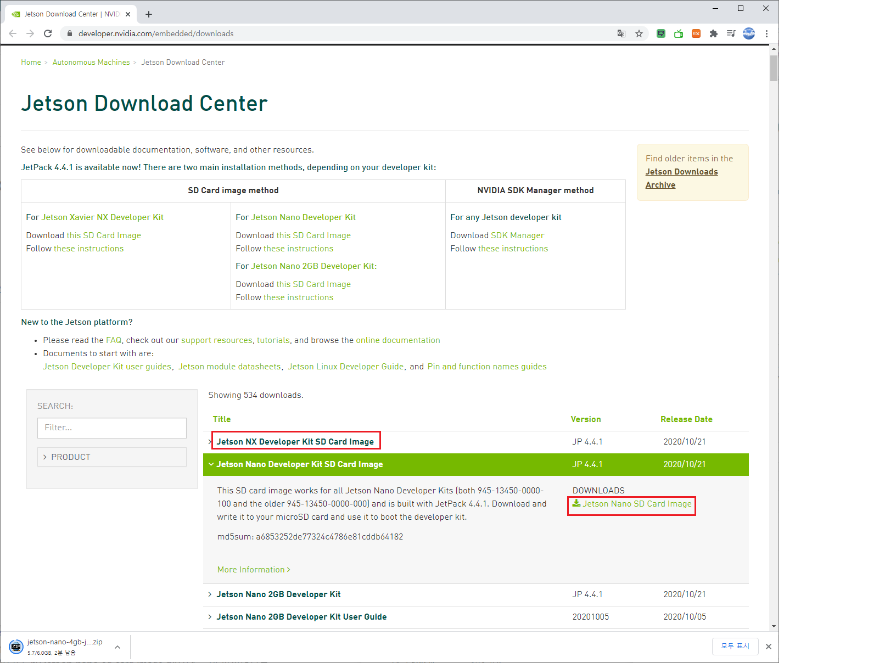Image resolution: width=896 pixels, height=663 pixels.
Task: Expand the PRODUCT filter section
Action: tap(112, 457)
